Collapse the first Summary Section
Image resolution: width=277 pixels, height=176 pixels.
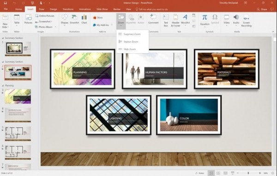coord(3,38)
